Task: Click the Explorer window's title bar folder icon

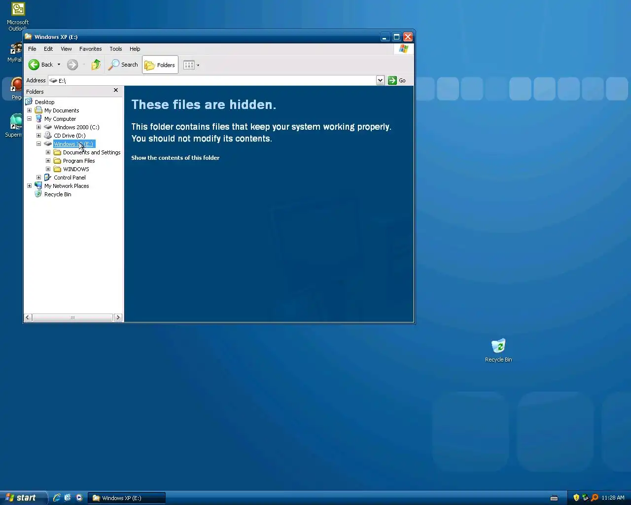Action: tap(29, 36)
